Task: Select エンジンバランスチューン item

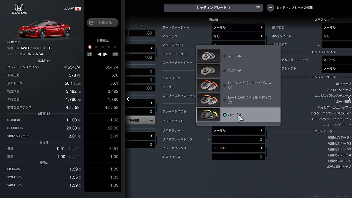Action: pyautogui.click(x=333, y=96)
